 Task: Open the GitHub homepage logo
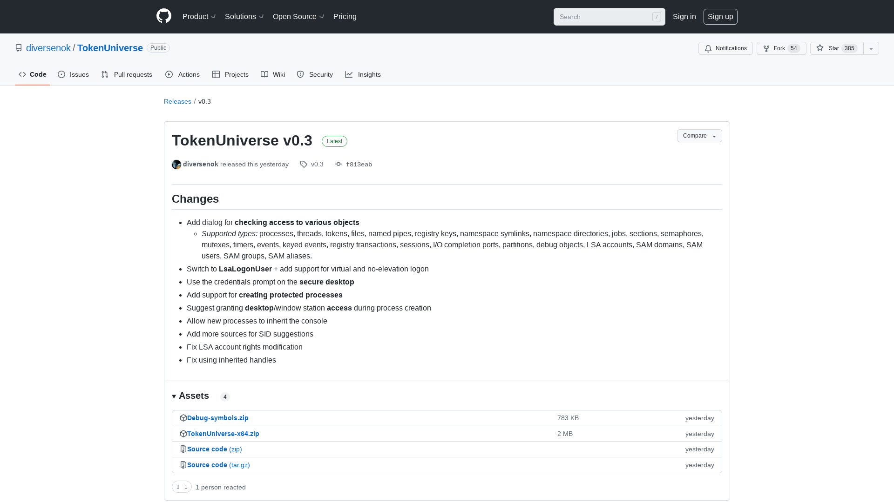click(164, 16)
